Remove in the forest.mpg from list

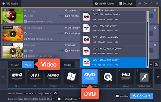[x=155, y=28]
